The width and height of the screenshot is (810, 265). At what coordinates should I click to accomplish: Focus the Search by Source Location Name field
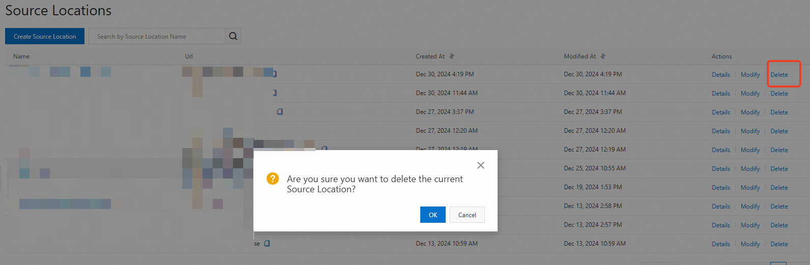[x=157, y=36]
